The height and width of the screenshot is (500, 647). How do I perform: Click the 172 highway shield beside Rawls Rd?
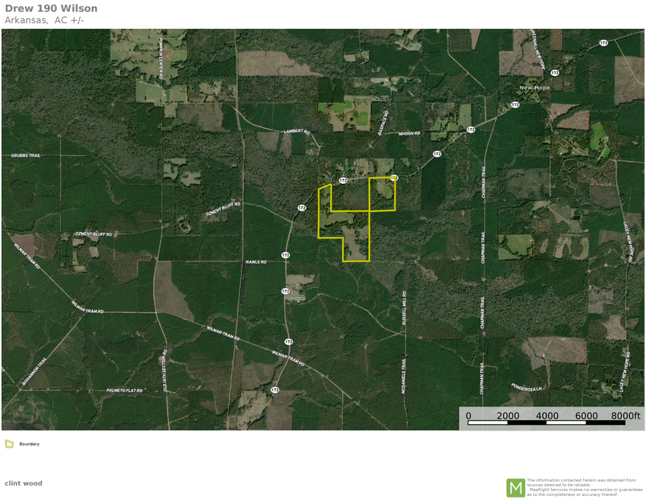pos(286,255)
